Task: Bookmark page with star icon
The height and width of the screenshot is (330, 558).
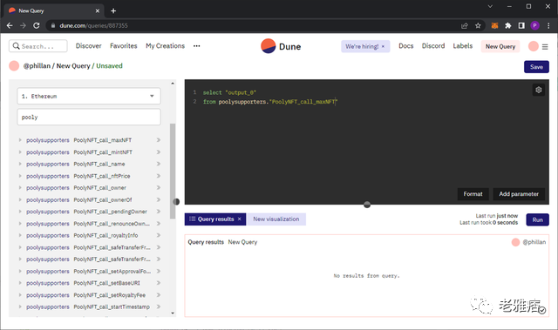Action: pos(478,25)
